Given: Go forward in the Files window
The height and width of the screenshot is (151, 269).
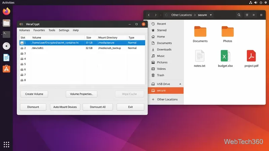Looking at the screenshot, I should point(155,15).
